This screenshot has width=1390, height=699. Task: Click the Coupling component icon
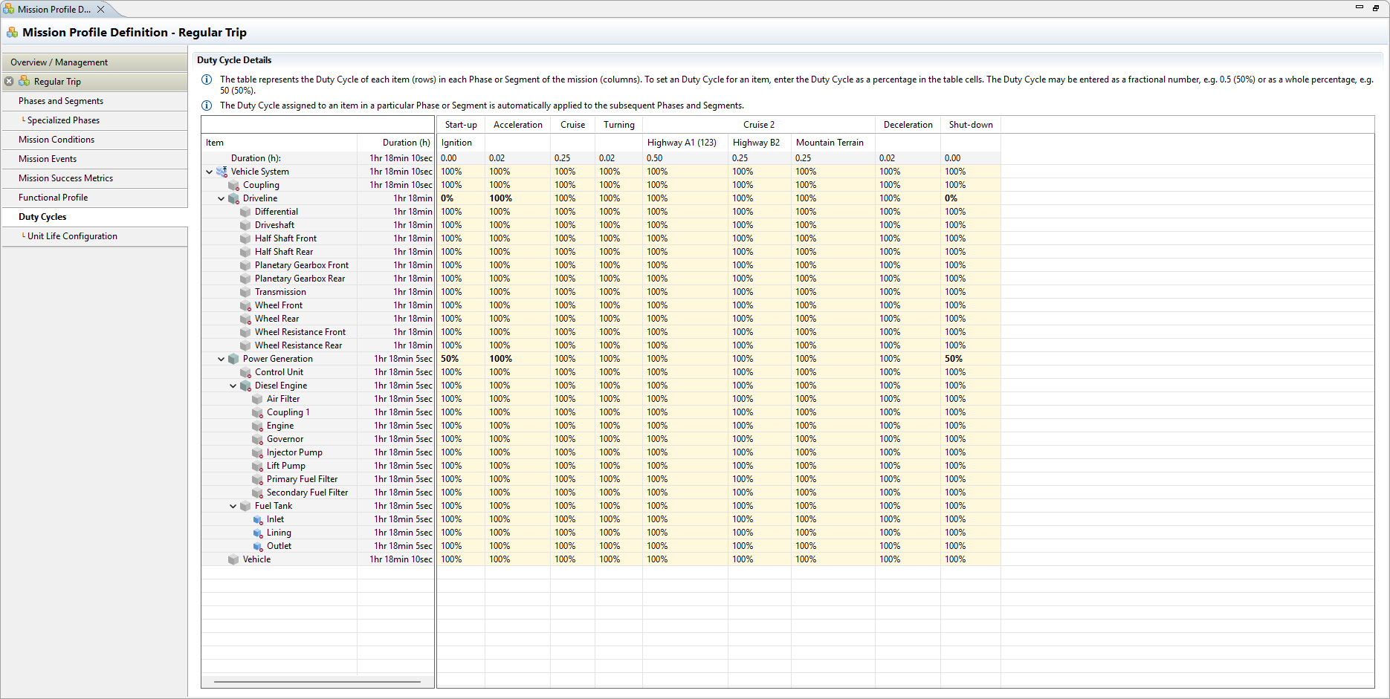233,185
